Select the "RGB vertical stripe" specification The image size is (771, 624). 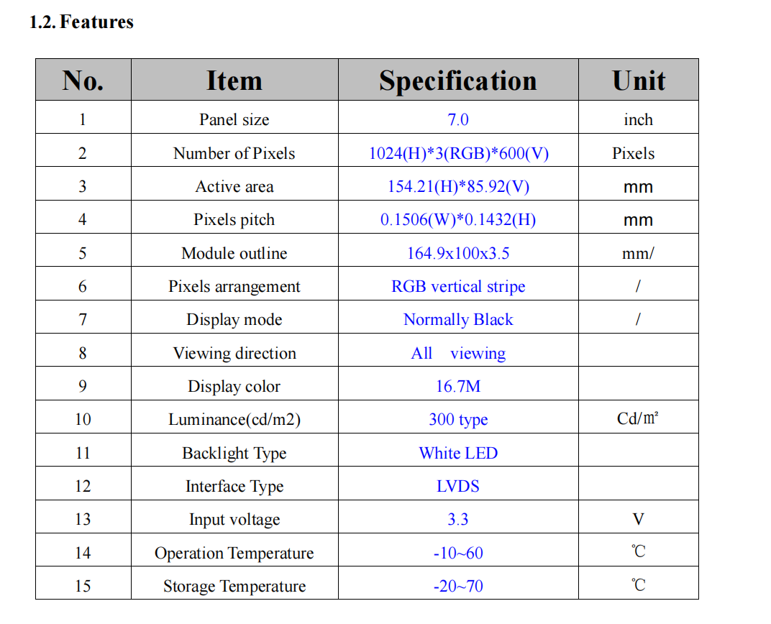point(458,286)
